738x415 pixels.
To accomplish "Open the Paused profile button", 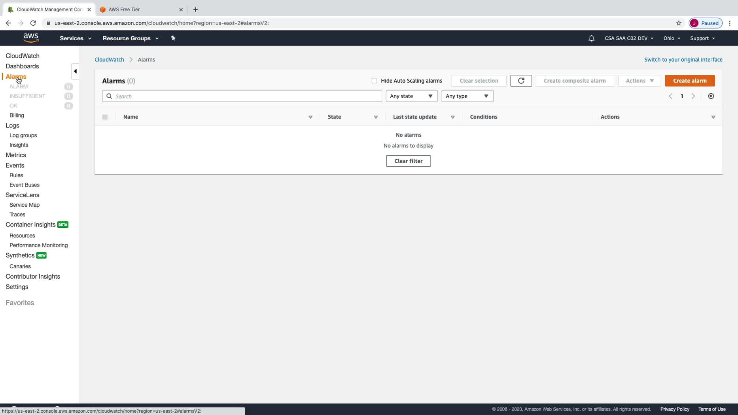I will (x=706, y=23).
